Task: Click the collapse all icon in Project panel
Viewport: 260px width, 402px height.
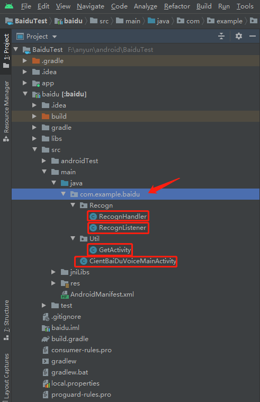Action: (221, 36)
